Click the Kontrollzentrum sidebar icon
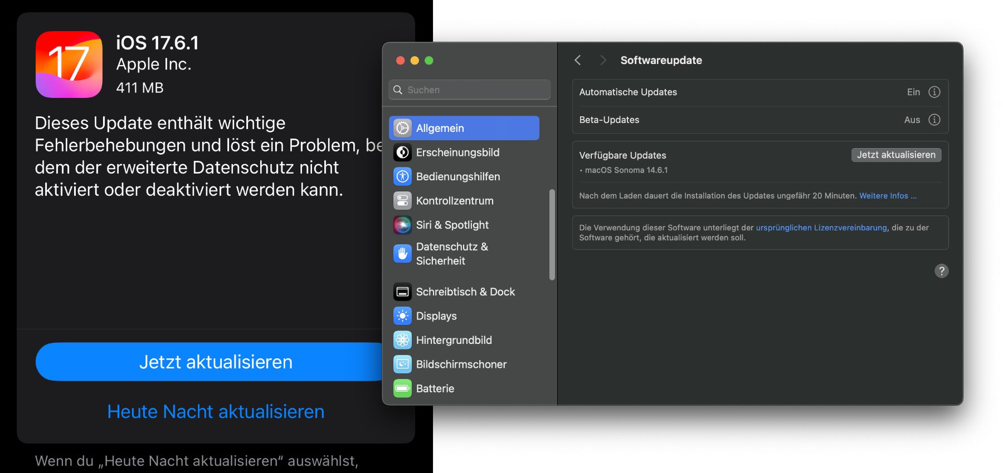This screenshot has width=1003, height=473. pyautogui.click(x=402, y=201)
